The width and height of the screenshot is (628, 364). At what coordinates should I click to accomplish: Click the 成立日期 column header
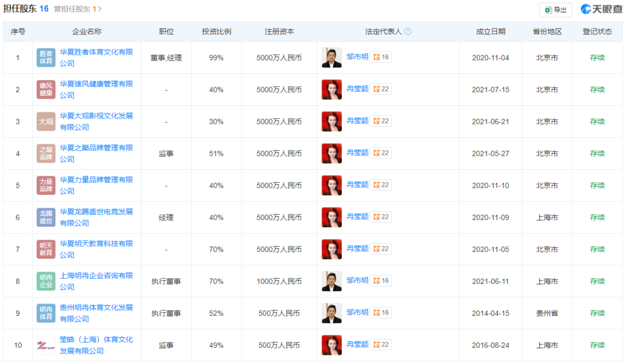click(x=491, y=31)
